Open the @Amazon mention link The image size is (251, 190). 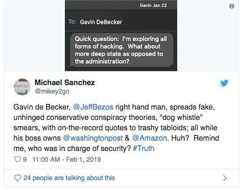coord(149,138)
